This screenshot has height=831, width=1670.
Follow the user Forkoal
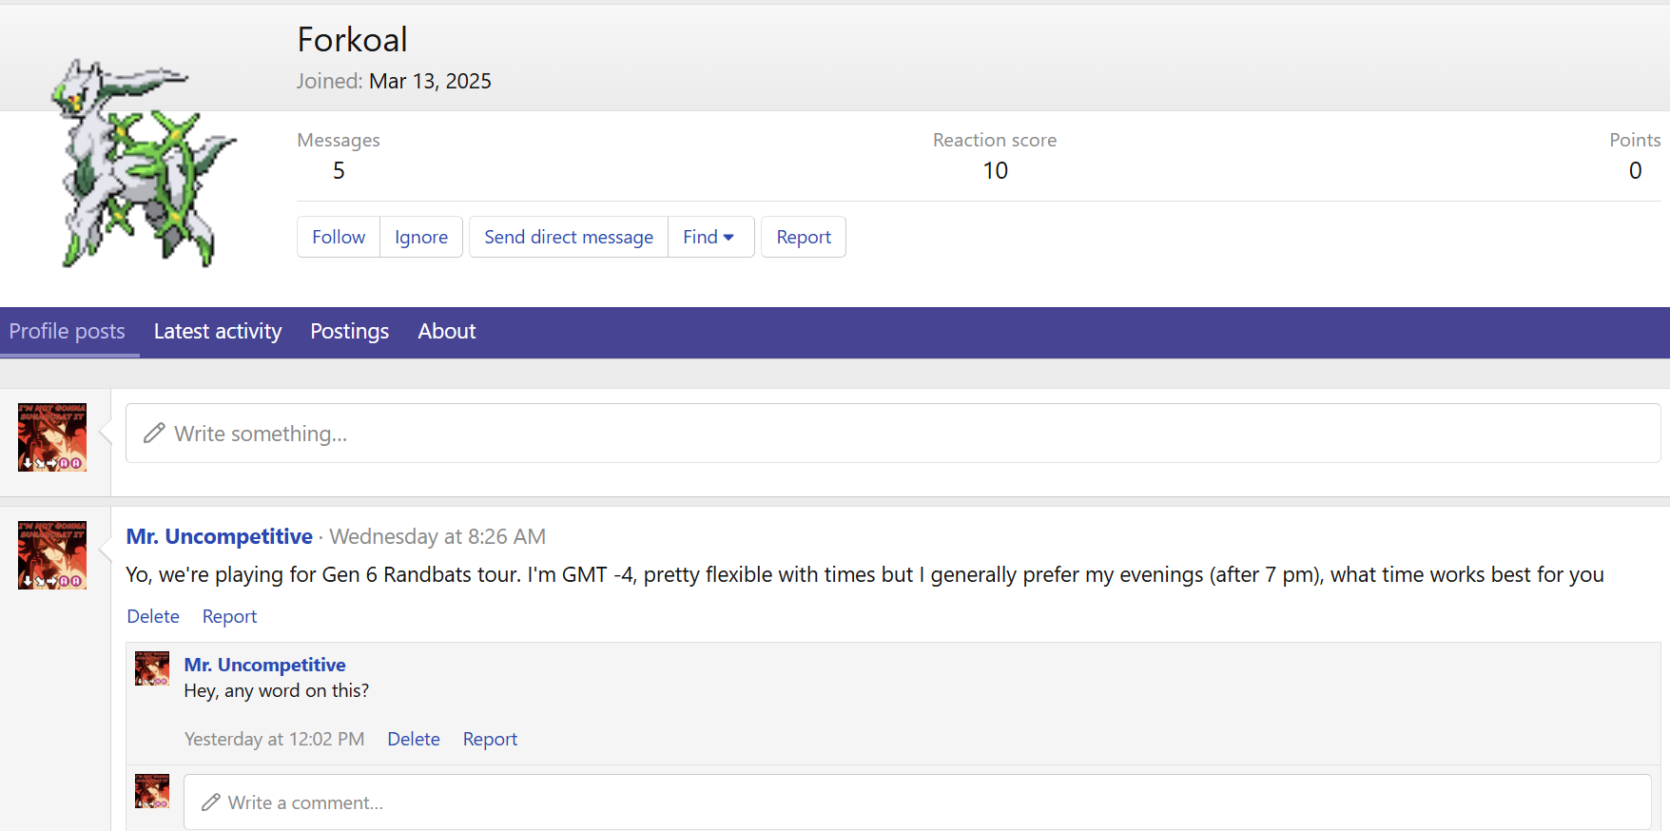pyautogui.click(x=339, y=237)
